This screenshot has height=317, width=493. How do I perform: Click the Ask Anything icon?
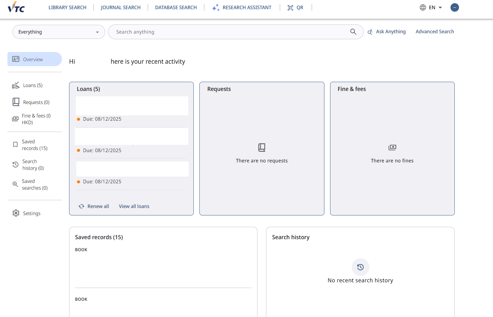(370, 32)
